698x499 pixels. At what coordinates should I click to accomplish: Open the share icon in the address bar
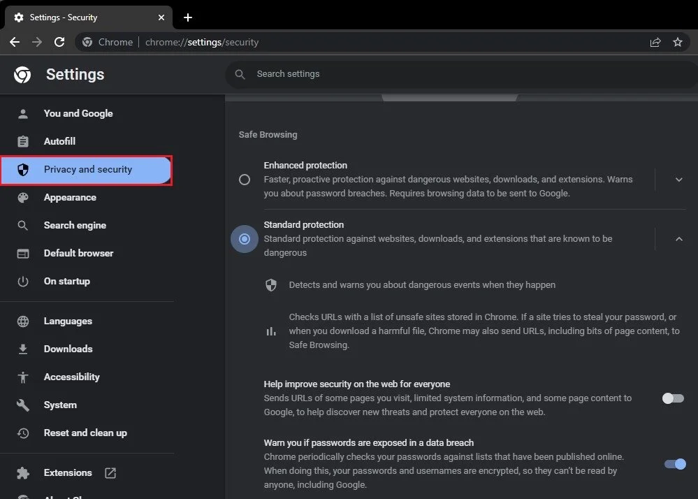coord(655,42)
